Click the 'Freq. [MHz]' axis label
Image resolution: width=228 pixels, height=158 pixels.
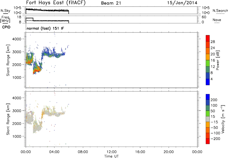(x=5, y=19)
